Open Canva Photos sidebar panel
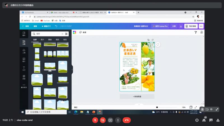Image resolution: width=224 pixels, height=126 pixels. tap(24, 60)
